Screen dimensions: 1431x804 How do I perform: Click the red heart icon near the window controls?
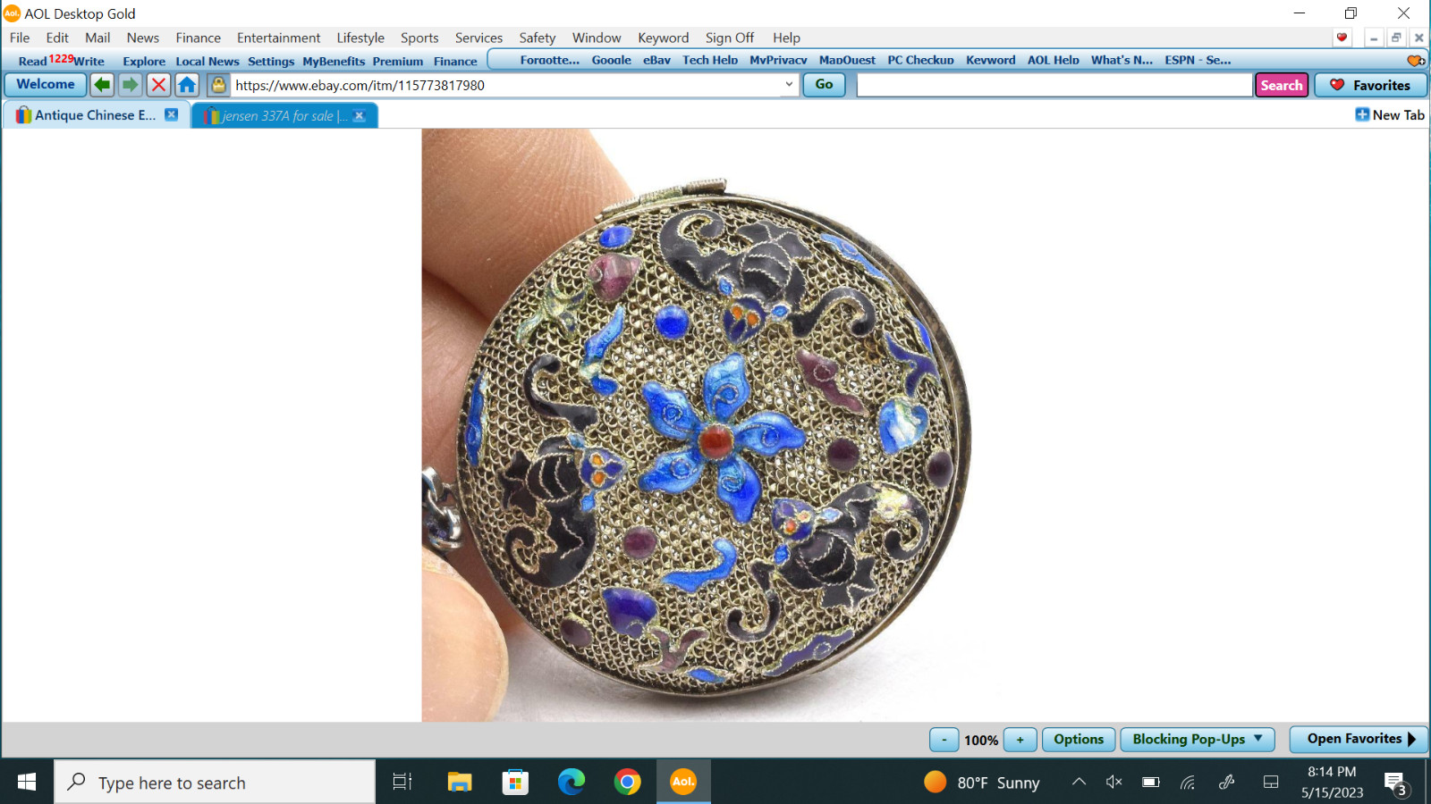pyautogui.click(x=1341, y=38)
